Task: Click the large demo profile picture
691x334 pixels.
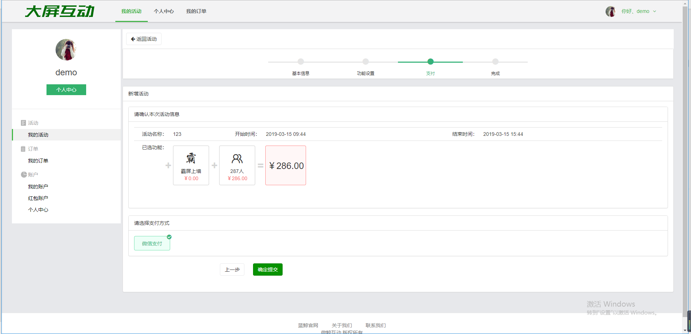Action: click(x=66, y=50)
